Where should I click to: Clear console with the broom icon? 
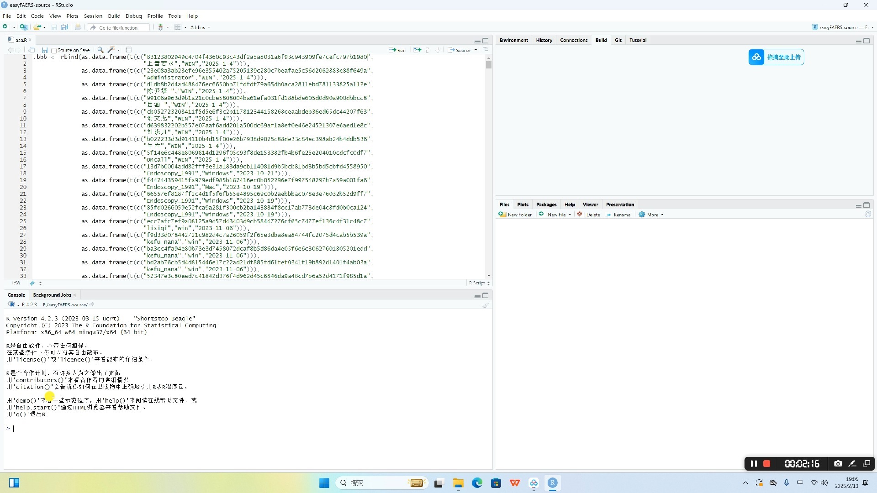coord(486,304)
